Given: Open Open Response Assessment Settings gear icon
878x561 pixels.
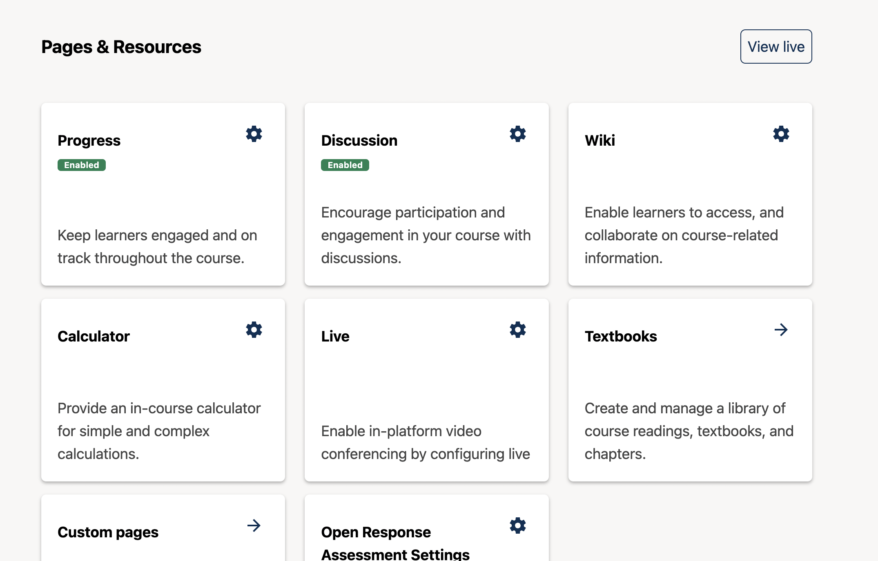Looking at the screenshot, I should [x=517, y=526].
